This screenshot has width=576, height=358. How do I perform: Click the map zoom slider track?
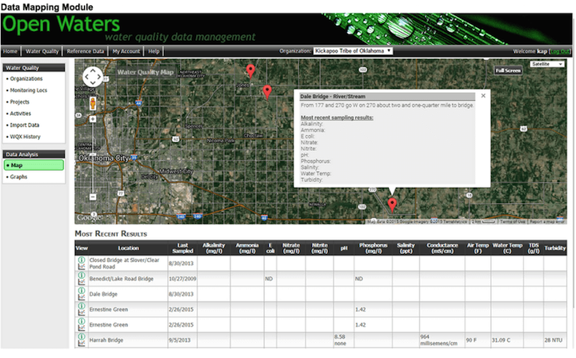point(93,157)
